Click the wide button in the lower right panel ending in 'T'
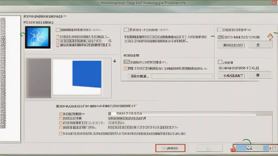This screenshot has height=156, width=278. tap(232, 75)
